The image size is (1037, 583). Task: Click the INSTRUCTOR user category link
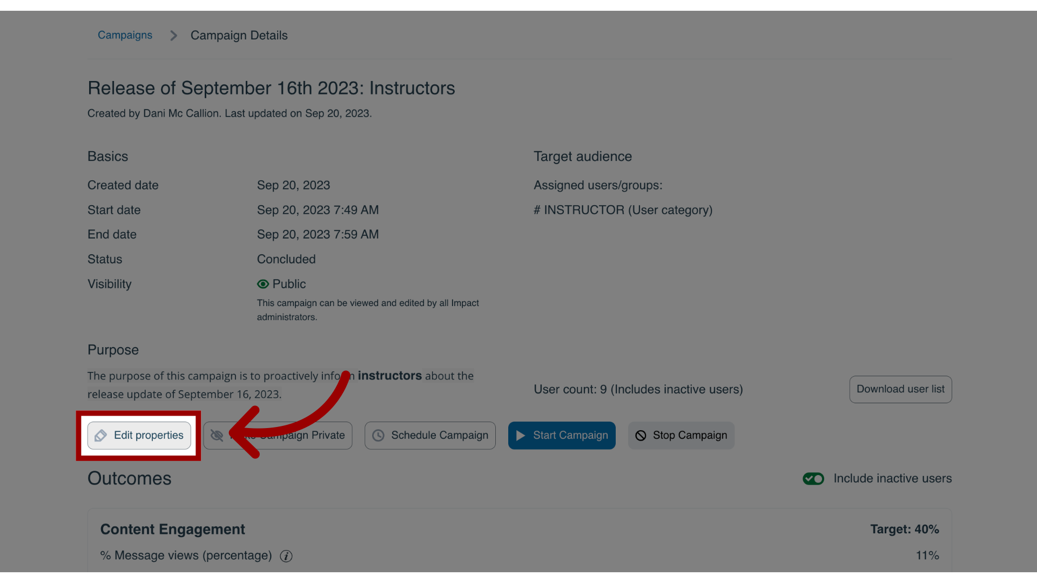(x=623, y=209)
